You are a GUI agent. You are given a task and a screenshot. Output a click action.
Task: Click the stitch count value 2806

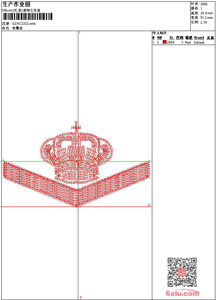(204, 4)
